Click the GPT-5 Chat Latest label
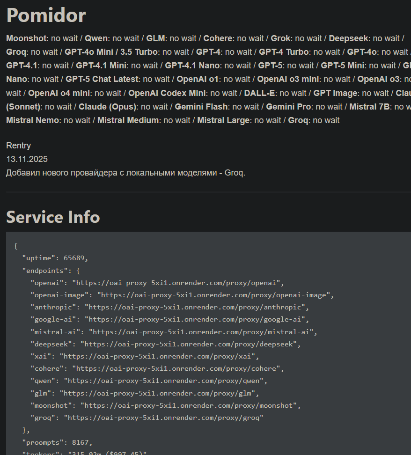The image size is (411, 455). pos(102,79)
